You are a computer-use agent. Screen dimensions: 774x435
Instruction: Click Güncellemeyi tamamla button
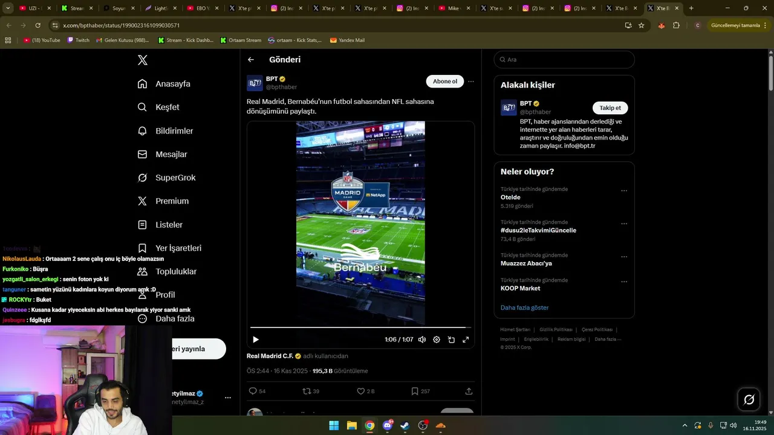click(735, 25)
